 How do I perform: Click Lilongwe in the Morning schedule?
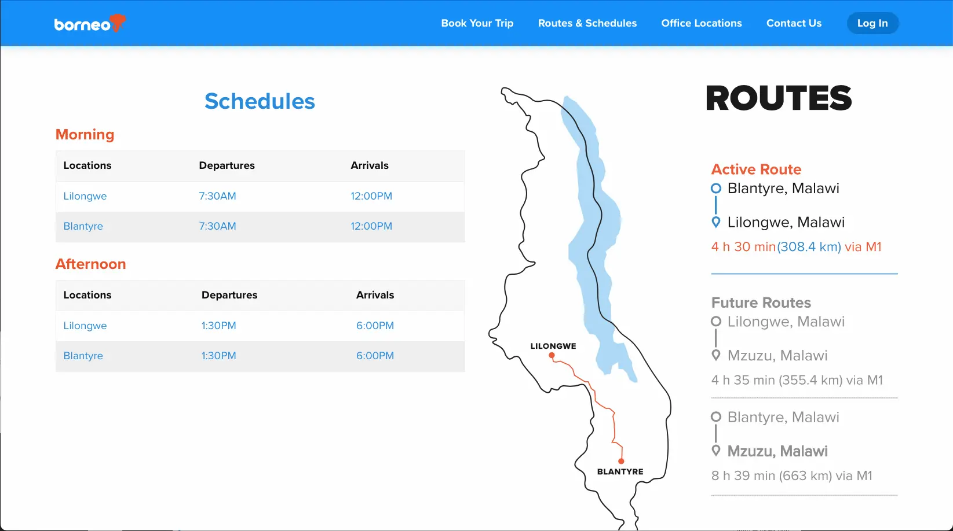tap(85, 196)
